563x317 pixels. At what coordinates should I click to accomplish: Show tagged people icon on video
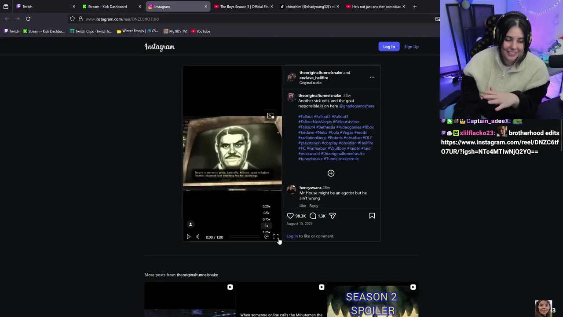190,225
